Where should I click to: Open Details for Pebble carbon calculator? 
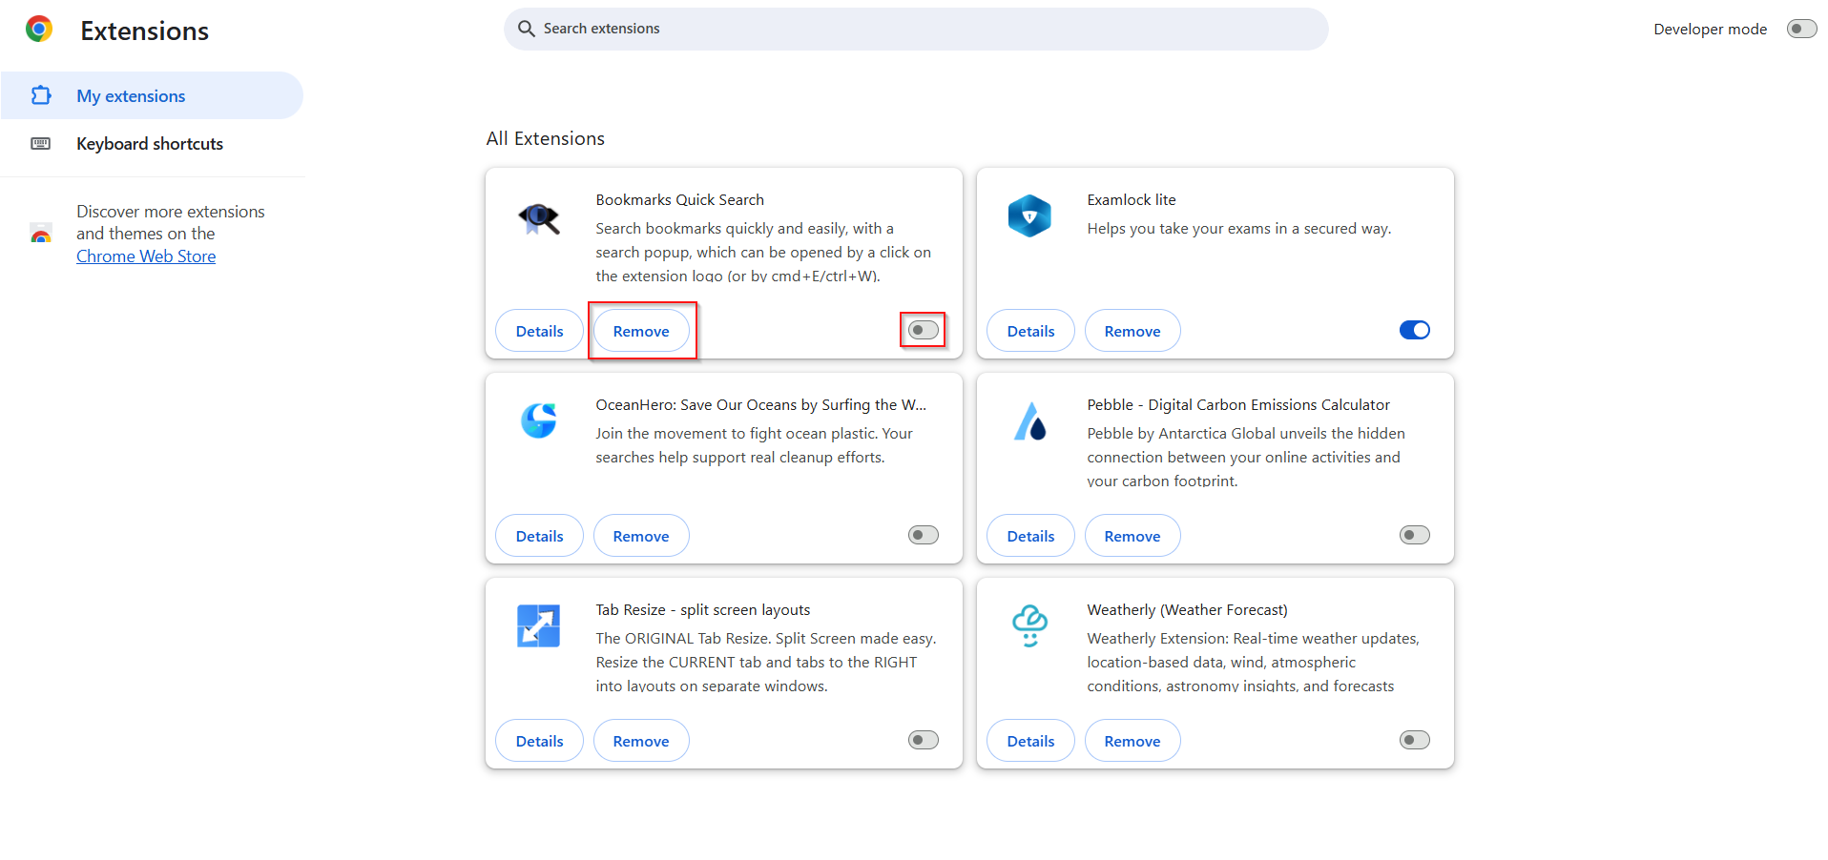click(x=1030, y=536)
